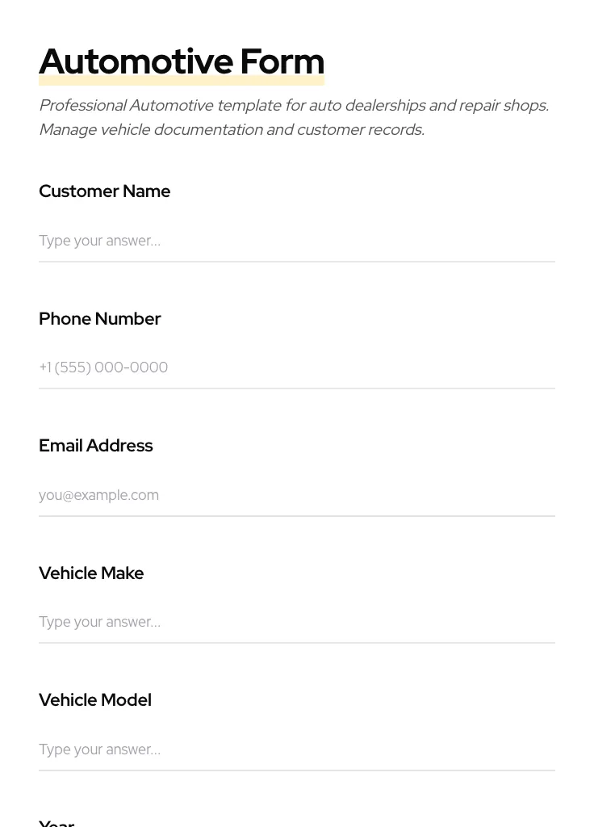Click the 'Customer Name' field label
Screen dimensions: 594x827
104,191
